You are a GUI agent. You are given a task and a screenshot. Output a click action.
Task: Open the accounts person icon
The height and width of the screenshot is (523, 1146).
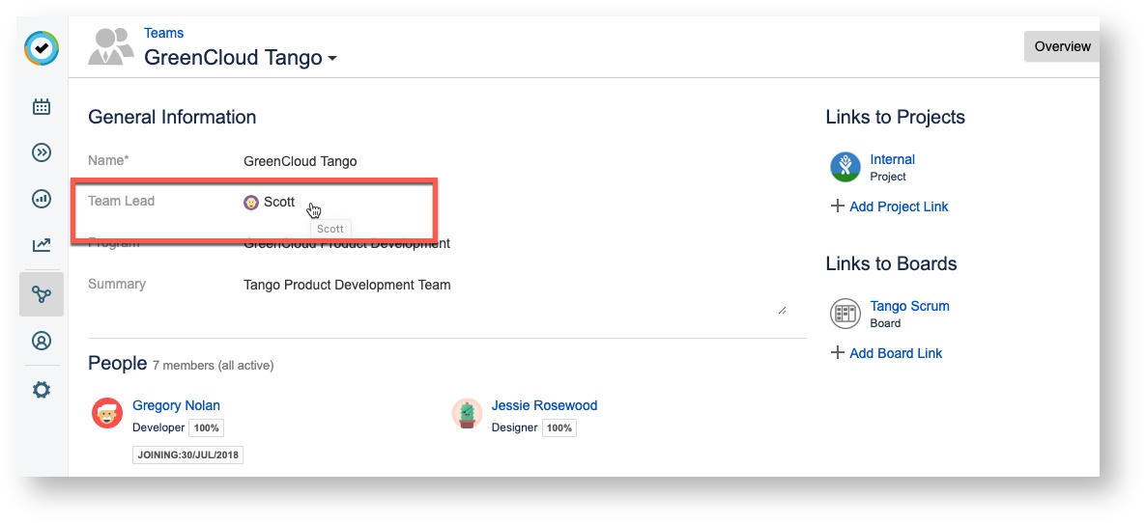click(x=42, y=341)
